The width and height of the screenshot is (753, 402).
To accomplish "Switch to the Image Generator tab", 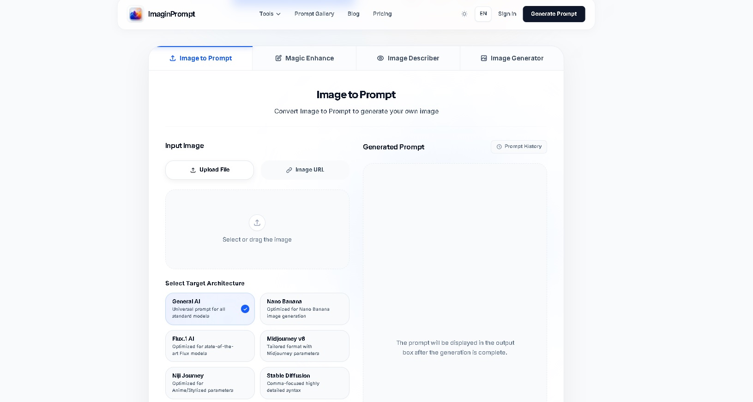I will tap(512, 58).
